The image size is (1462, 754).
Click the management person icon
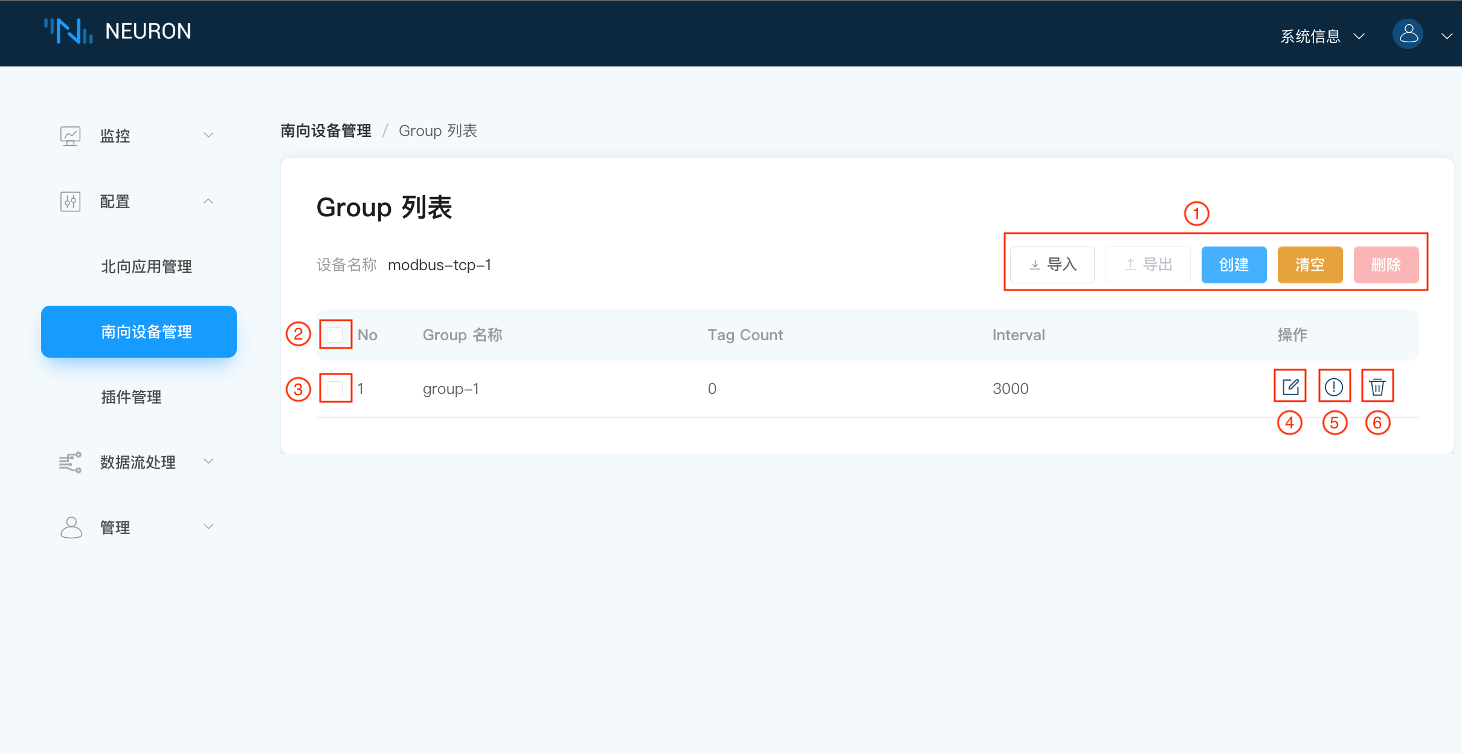71,527
